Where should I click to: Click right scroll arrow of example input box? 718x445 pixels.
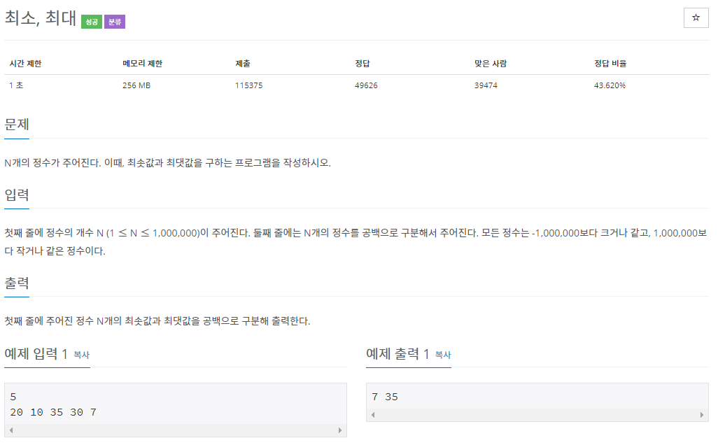[x=340, y=430]
